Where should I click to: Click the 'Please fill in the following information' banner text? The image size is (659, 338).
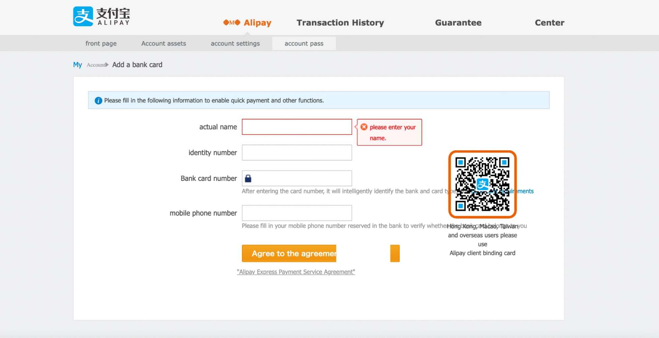coord(214,100)
